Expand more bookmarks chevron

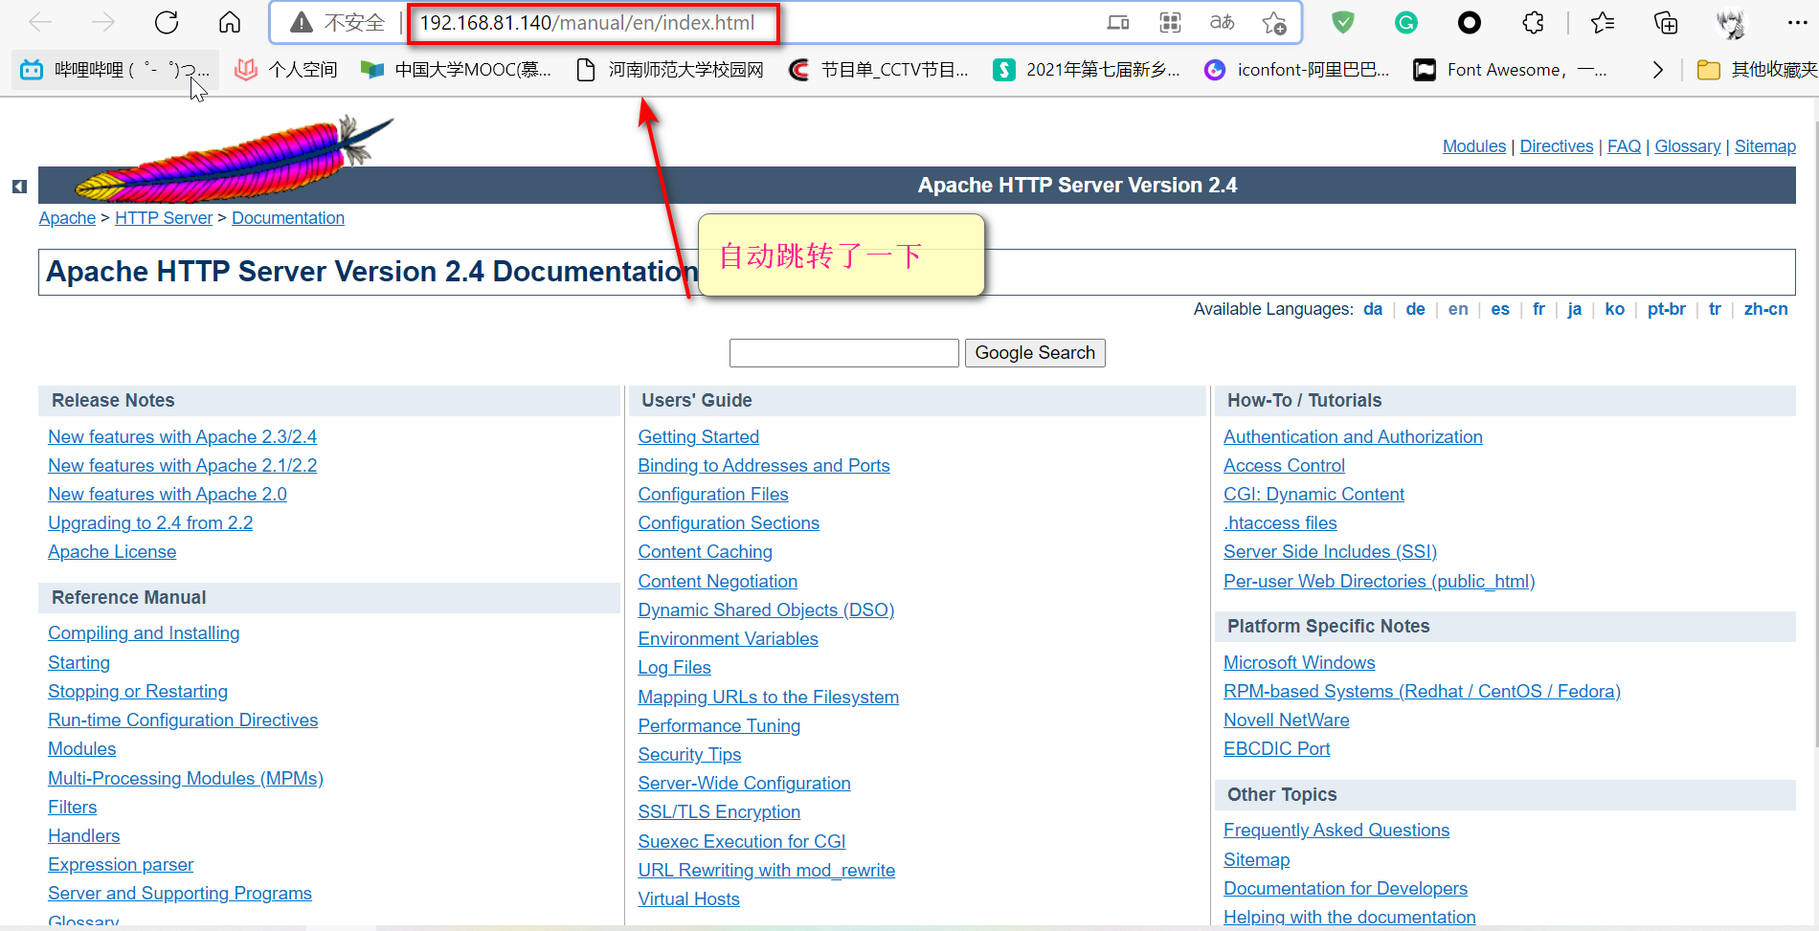click(x=1657, y=70)
